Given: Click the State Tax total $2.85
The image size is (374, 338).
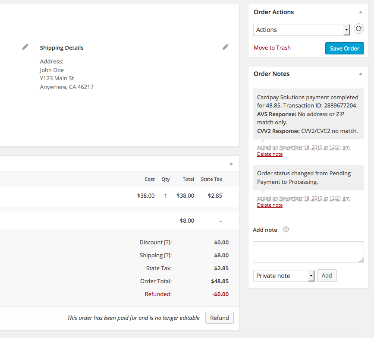Looking at the screenshot, I should coord(221,269).
